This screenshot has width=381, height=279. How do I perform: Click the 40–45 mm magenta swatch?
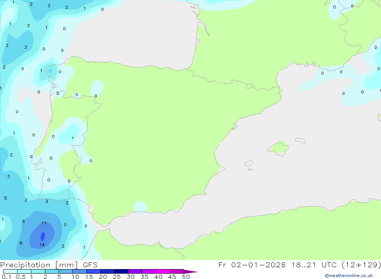[x=163, y=271]
